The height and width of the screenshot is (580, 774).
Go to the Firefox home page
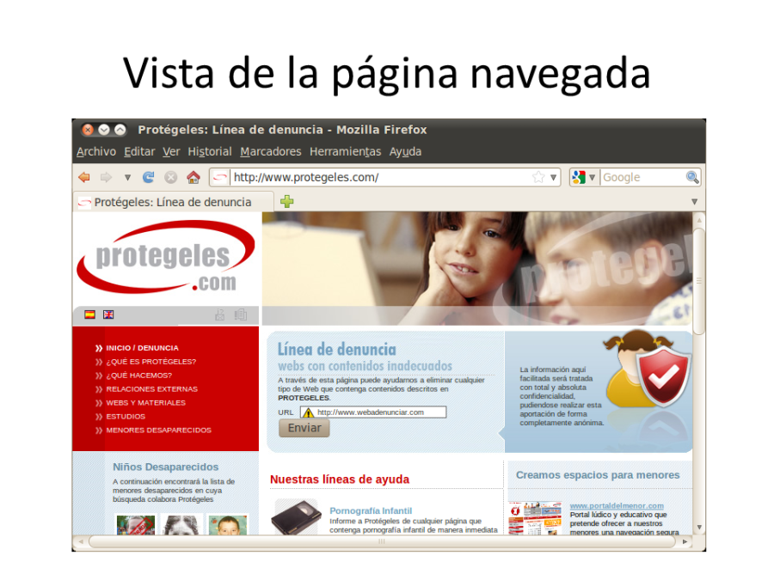(193, 176)
